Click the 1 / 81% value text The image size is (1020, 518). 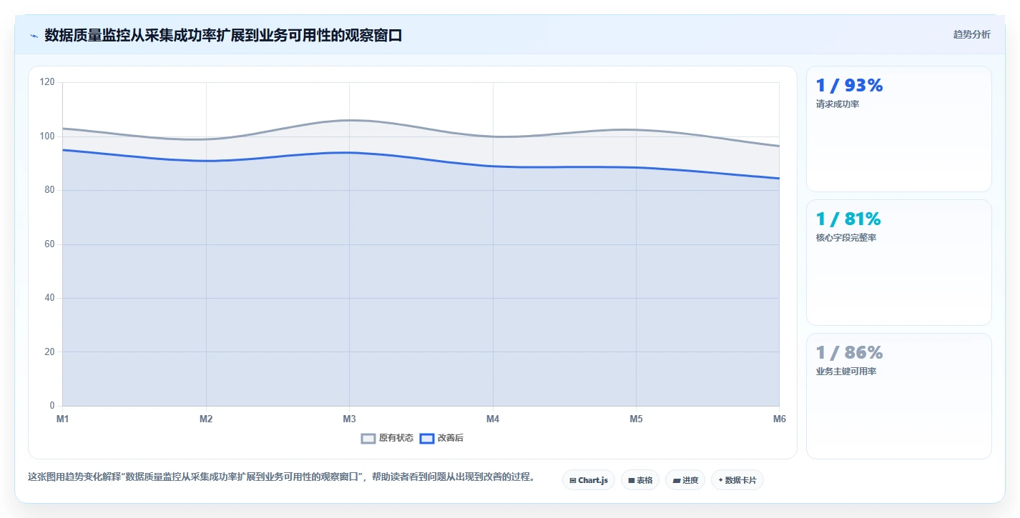[x=848, y=219]
